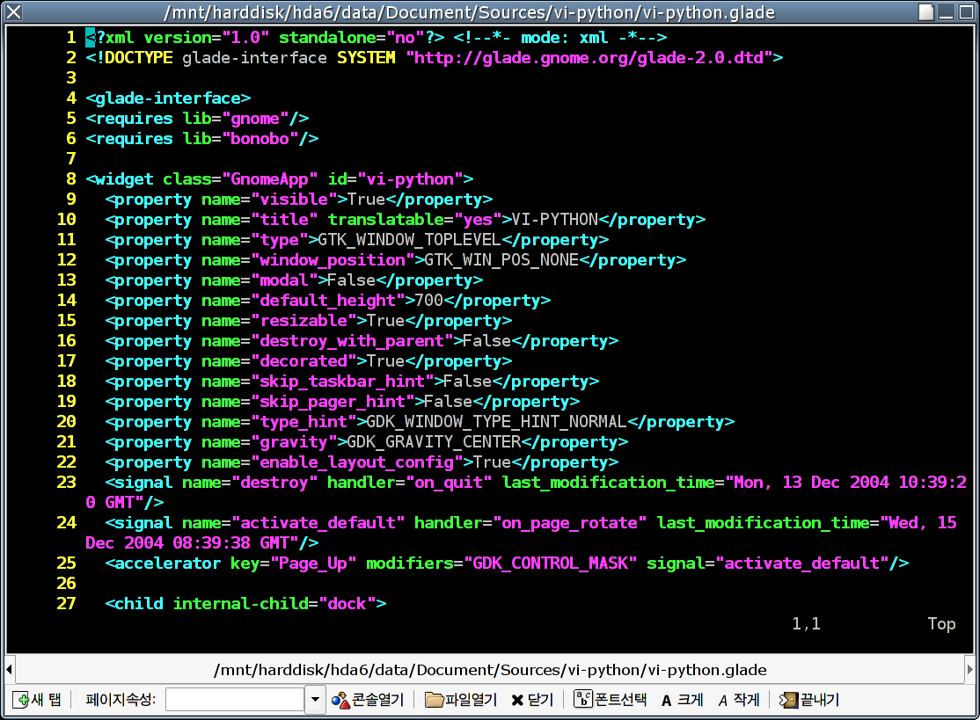Increase font size with 크게
The height and width of the screenshot is (720, 980).
(682, 700)
